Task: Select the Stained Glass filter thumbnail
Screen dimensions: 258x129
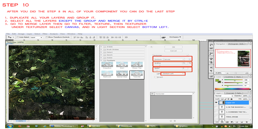Action: pyautogui.click(x=122, y=74)
